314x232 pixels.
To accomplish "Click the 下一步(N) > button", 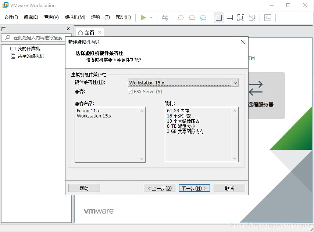I will 194,188.
